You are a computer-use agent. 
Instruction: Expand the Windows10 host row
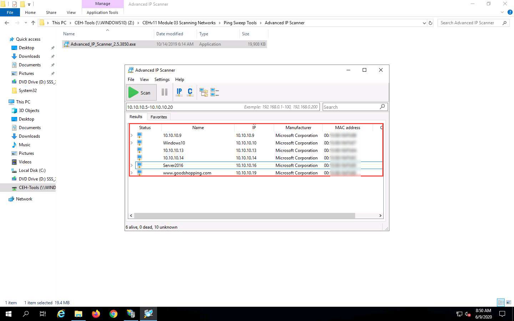point(131,143)
